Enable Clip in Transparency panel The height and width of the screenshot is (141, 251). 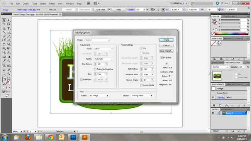point(236,74)
